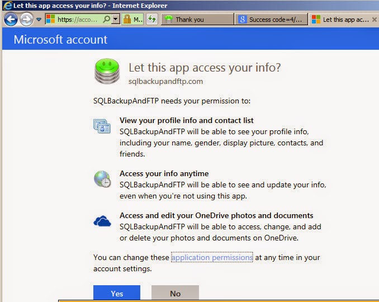Click 'View your profile info and contact list'
This screenshot has width=379, height=302.
tap(187, 120)
